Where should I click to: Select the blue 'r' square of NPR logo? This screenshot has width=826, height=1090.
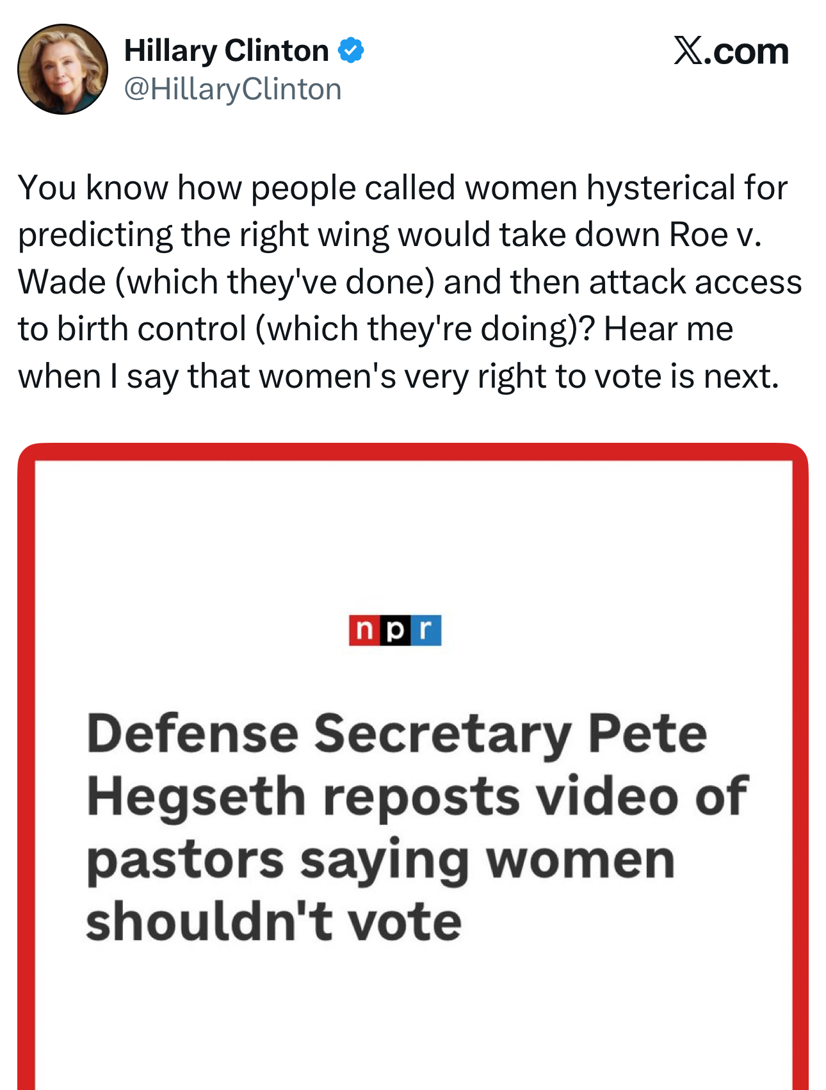426,630
